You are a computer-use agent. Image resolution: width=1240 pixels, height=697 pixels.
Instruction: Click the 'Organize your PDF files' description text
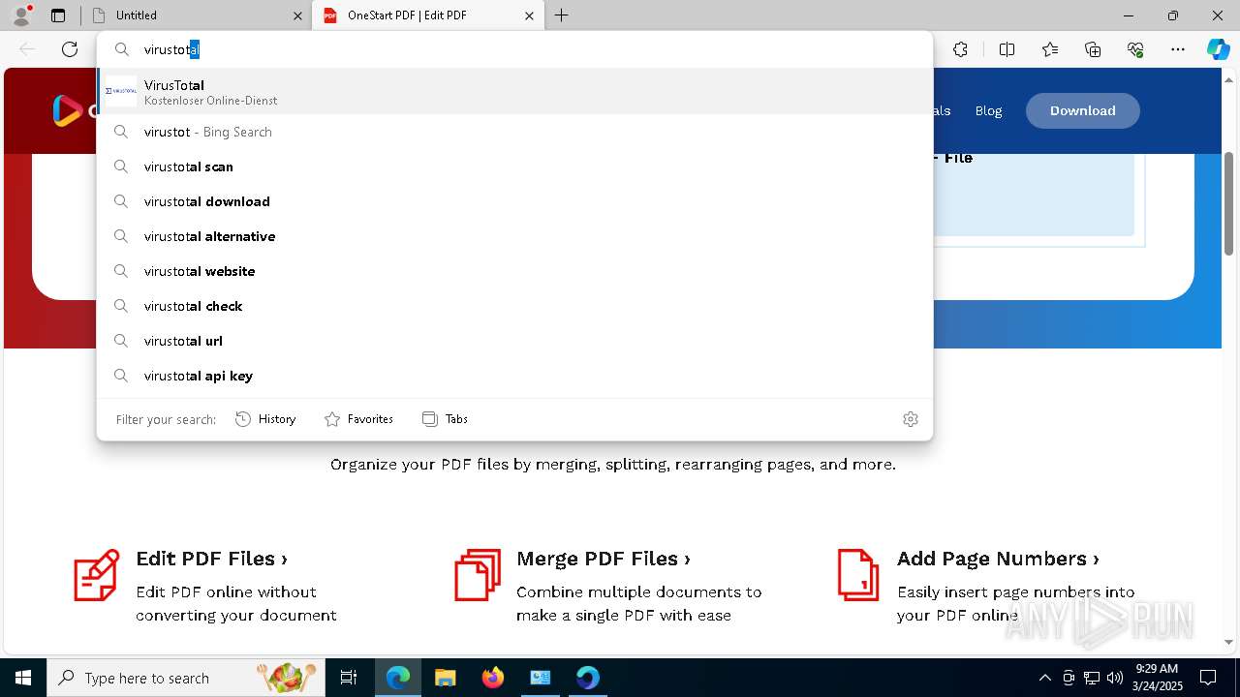[x=613, y=465]
